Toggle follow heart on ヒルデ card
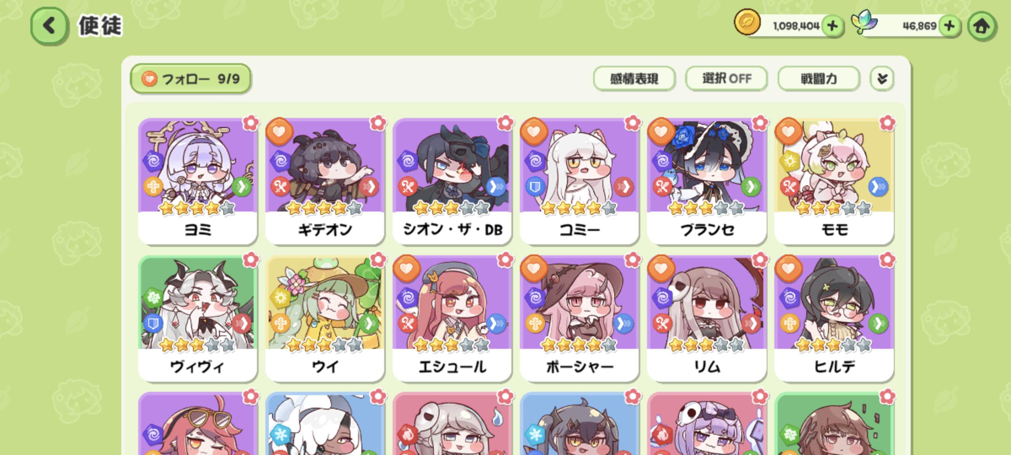 (788, 268)
